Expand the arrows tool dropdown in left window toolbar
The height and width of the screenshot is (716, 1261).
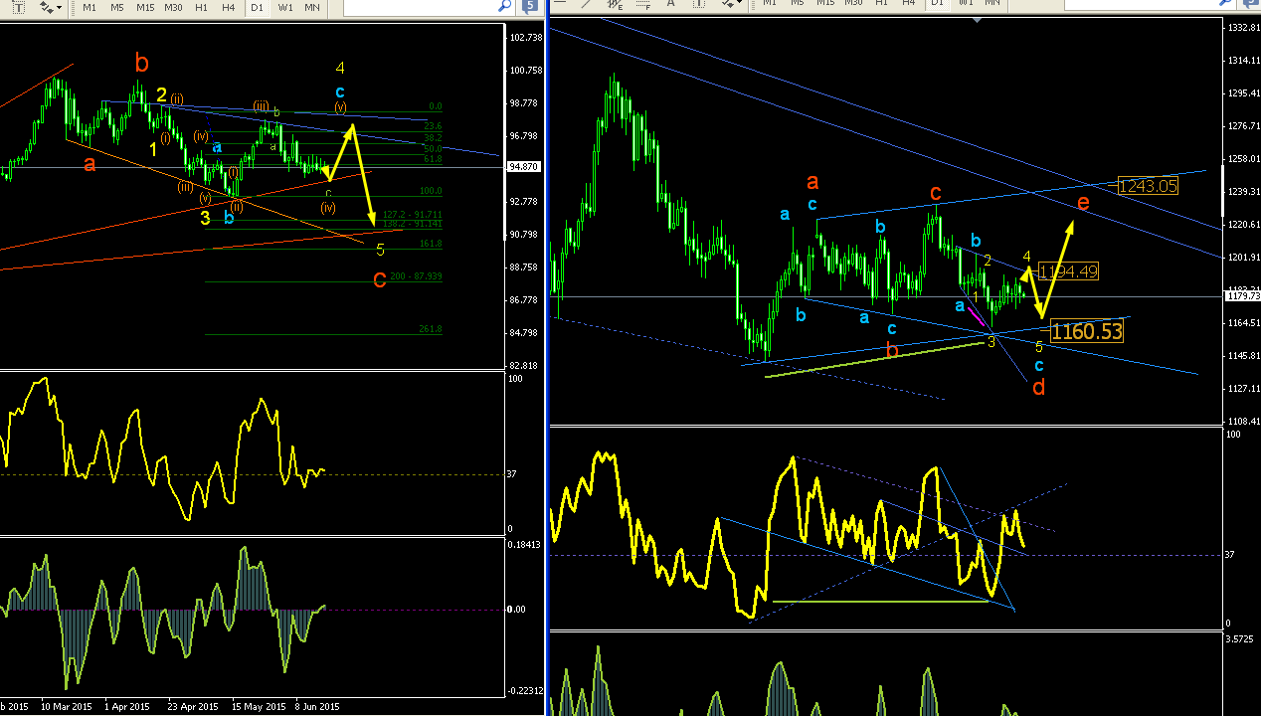(x=60, y=7)
